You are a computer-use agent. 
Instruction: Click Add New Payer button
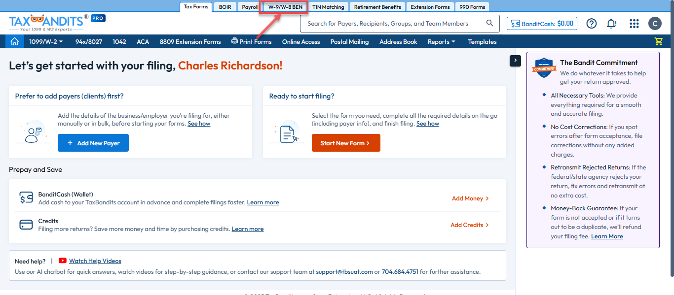(93, 143)
